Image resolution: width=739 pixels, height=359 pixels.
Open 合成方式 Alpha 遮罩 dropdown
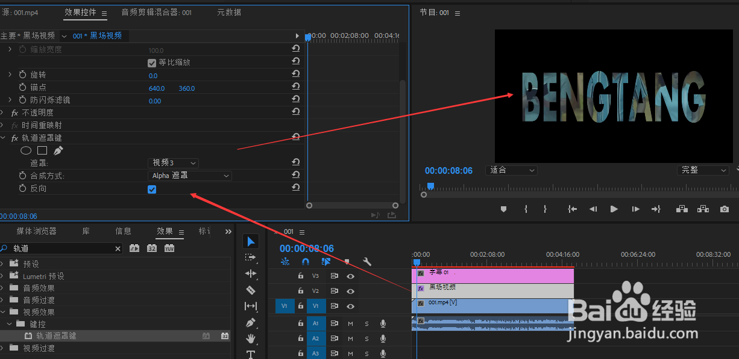pos(190,176)
